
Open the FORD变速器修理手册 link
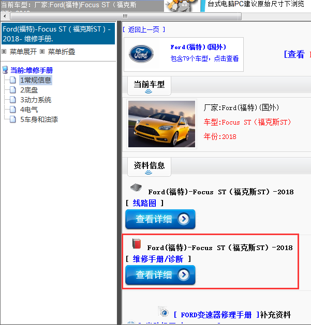[x=216, y=315]
